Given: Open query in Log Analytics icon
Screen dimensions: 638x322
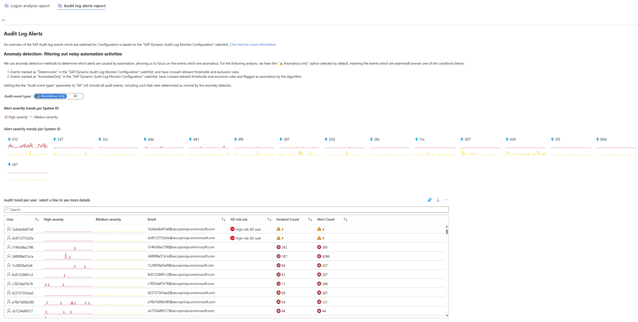Looking at the screenshot, I should pos(429,200).
